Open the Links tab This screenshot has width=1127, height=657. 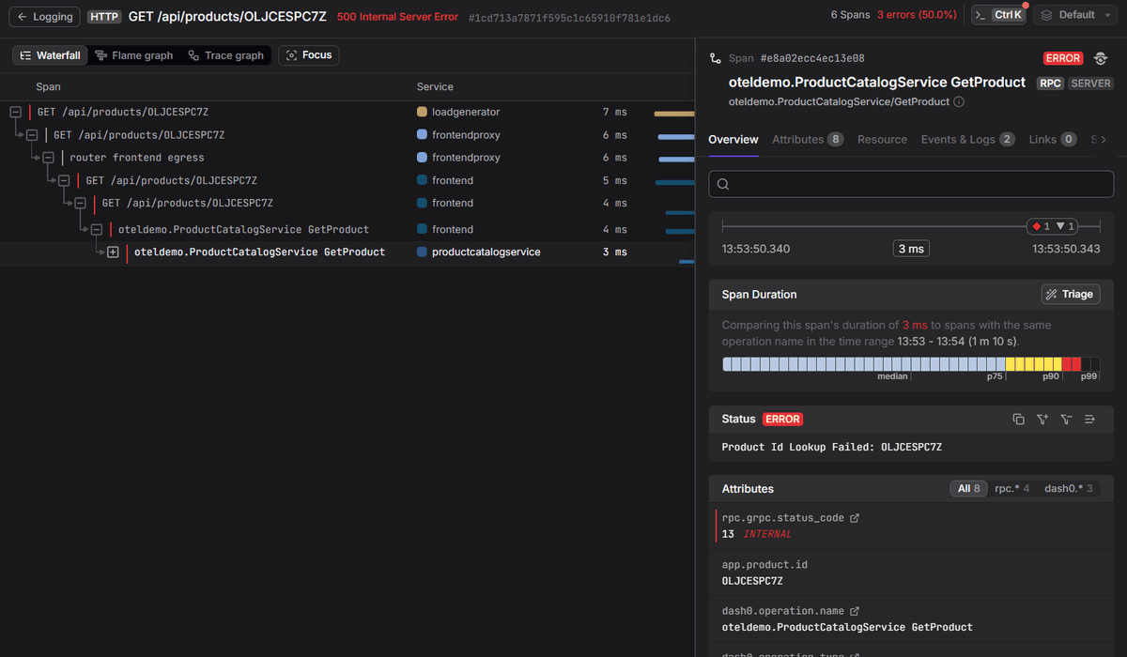pyautogui.click(x=1052, y=139)
